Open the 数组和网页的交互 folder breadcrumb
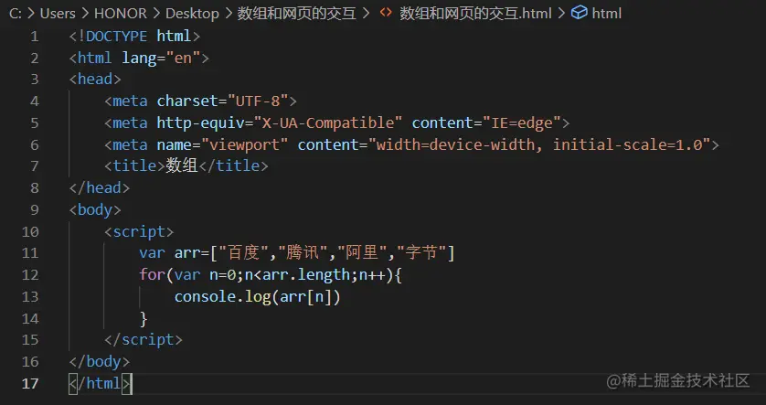The image size is (766, 405). [x=296, y=14]
